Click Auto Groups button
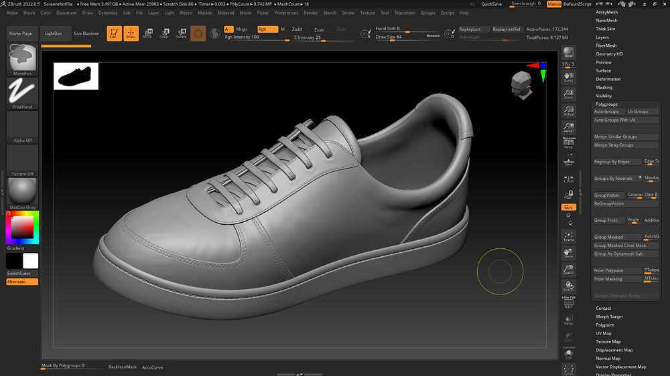Screen dimensions: 670x376 [607, 112]
